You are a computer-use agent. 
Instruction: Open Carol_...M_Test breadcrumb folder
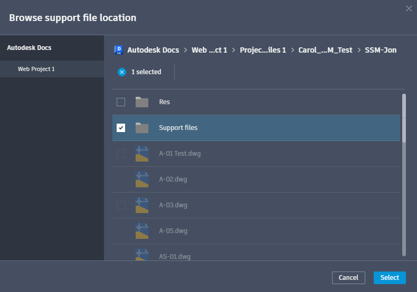pos(325,50)
